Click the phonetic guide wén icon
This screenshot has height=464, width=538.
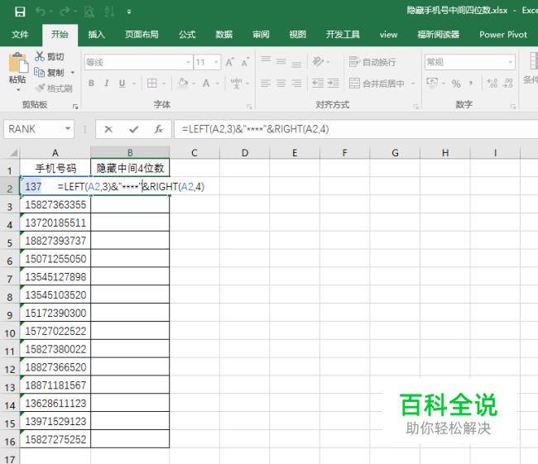[236, 84]
